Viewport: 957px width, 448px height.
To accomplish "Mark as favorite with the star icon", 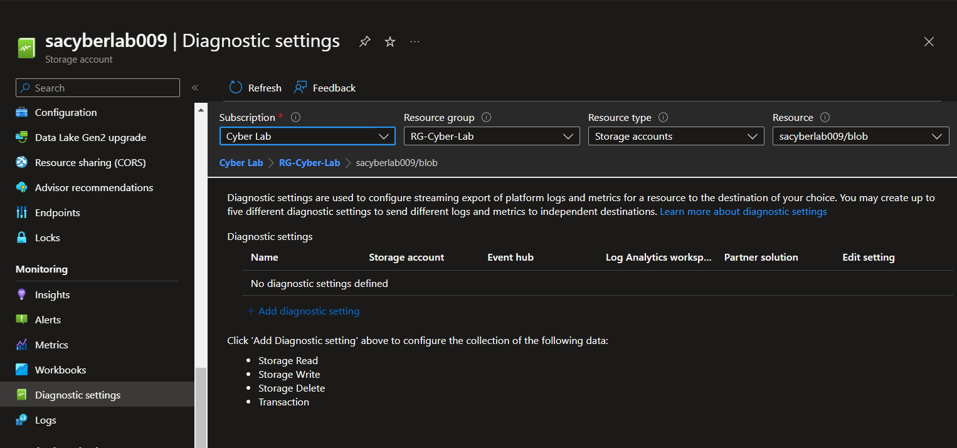I will [x=390, y=42].
